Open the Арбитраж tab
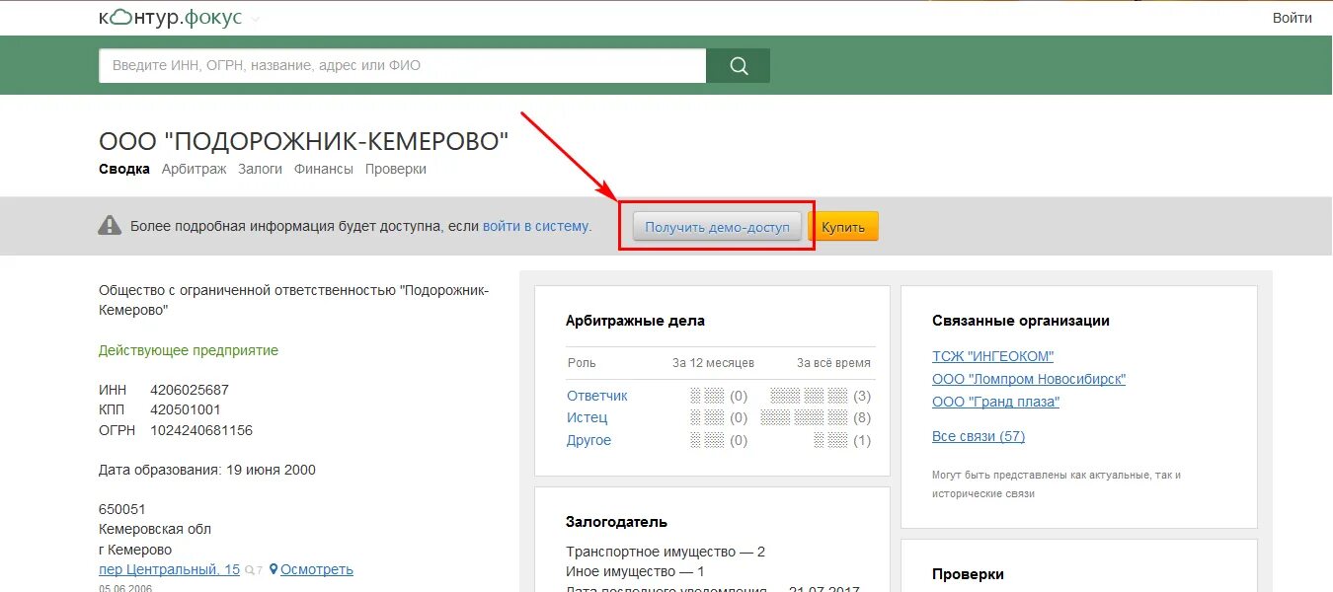This screenshot has width=1333, height=592. click(x=194, y=169)
